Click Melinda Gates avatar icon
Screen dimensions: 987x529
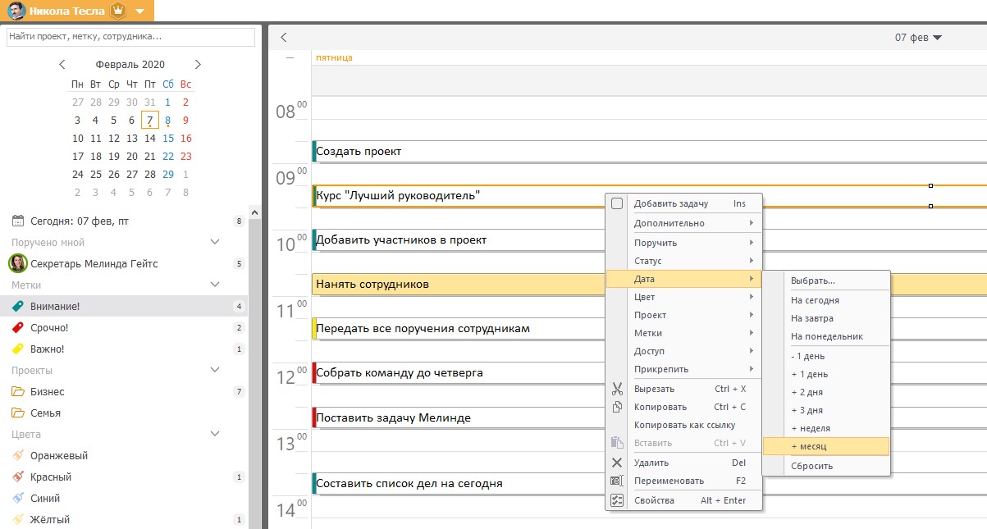click(17, 264)
